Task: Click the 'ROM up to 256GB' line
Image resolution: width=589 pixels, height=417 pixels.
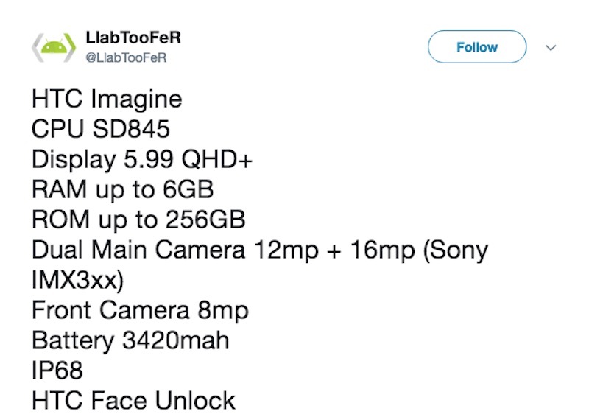Action: coord(138,220)
